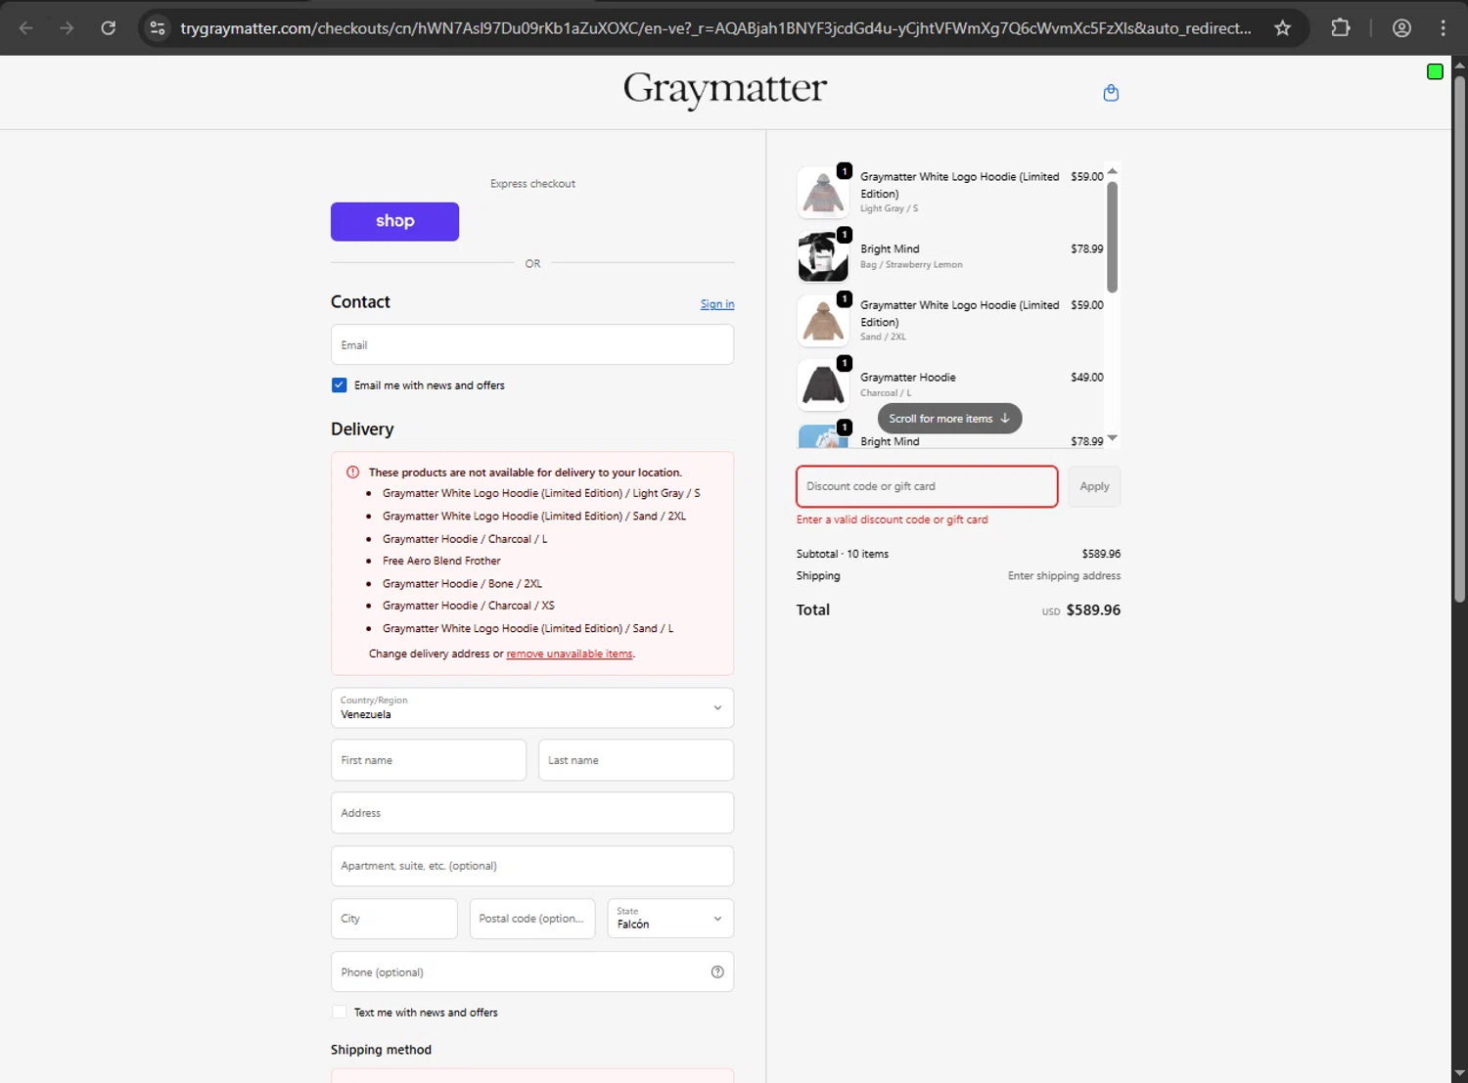Viewport: 1468px width, 1083px height.
Task: Open the Country/Region dropdown showing Venezuela
Action: (532, 707)
